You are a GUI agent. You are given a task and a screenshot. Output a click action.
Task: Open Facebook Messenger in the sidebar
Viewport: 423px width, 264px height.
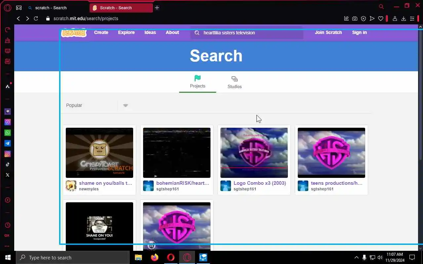[x=7, y=122]
